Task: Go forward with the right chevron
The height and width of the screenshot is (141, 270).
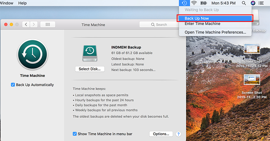Action: pos(34,24)
